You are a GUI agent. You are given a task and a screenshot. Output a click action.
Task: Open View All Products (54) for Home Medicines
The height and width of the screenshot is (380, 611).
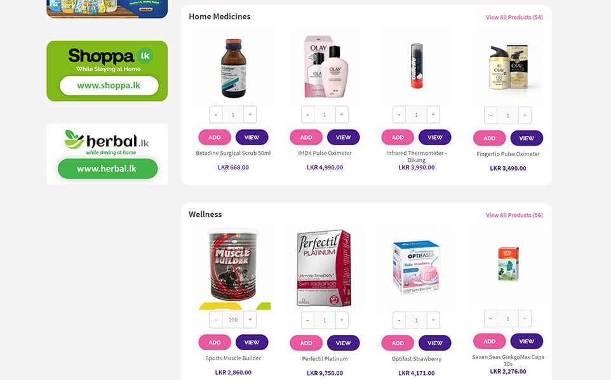(x=514, y=17)
